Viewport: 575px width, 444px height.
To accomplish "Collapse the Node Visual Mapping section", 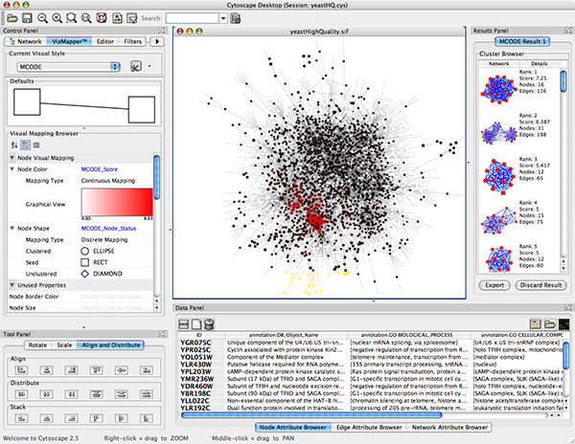I will (11, 157).
